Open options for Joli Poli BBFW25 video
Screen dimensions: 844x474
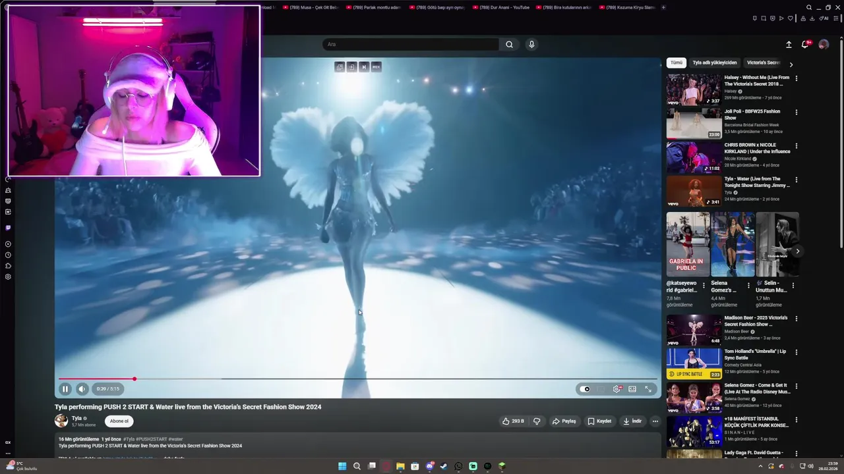(797, 112)
